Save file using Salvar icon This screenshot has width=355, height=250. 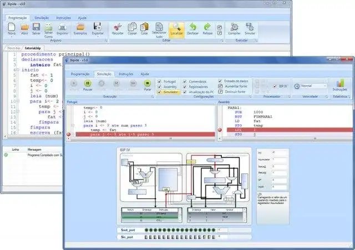pos(36,29)
